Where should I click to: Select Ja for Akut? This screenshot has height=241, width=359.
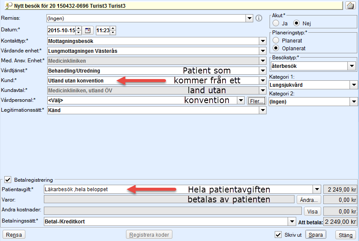click(276, 23)
